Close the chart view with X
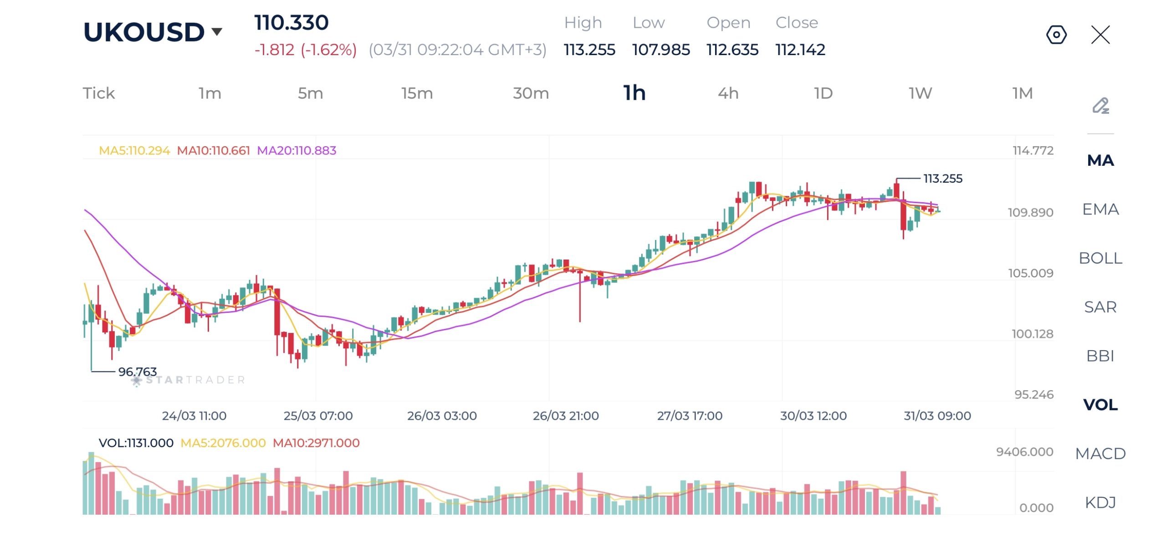Viewport: 1166px width, 536px height. (x=1100, y=35)
